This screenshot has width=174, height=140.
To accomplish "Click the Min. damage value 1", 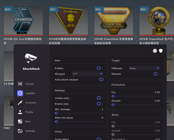I will click(102, 109).
